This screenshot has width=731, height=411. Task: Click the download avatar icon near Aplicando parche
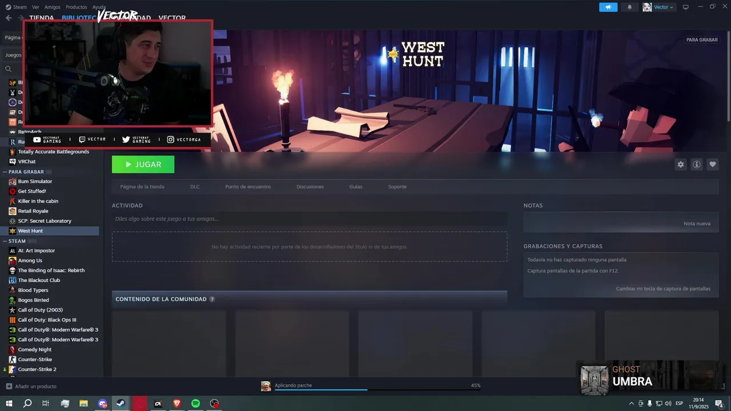[x=266, y=386]
